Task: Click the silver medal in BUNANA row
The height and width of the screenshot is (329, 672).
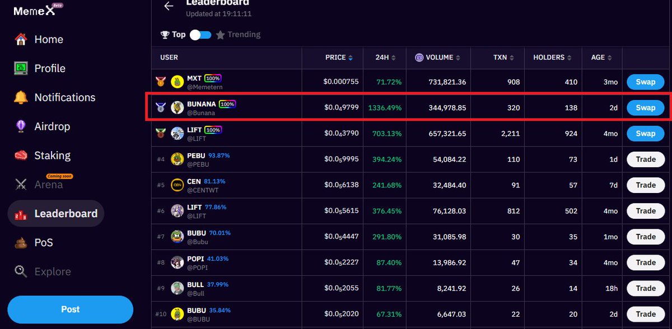Action: click(161, 107)
